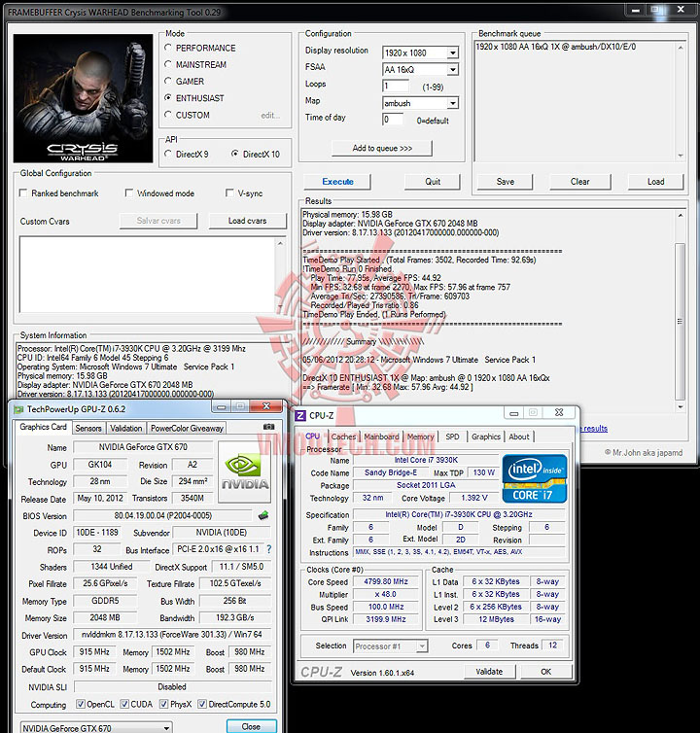Click the Custom Cvars text area

point(148,274)
